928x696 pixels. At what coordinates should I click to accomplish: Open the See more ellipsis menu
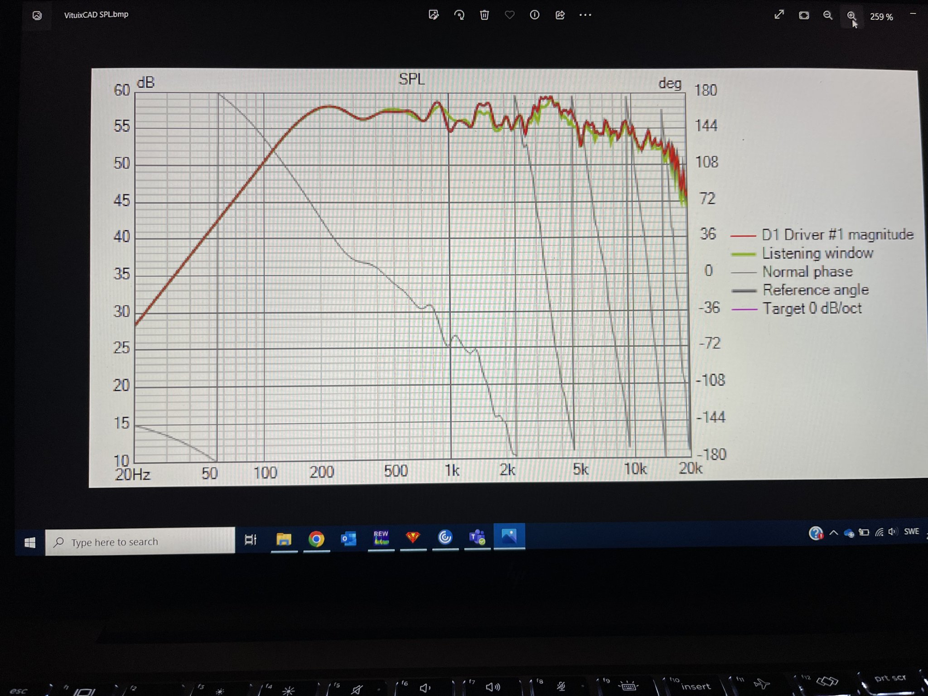[585, 15]
